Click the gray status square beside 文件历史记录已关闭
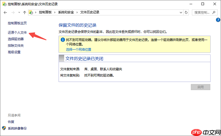Screen dimensions: 221x136 [62, 58]
